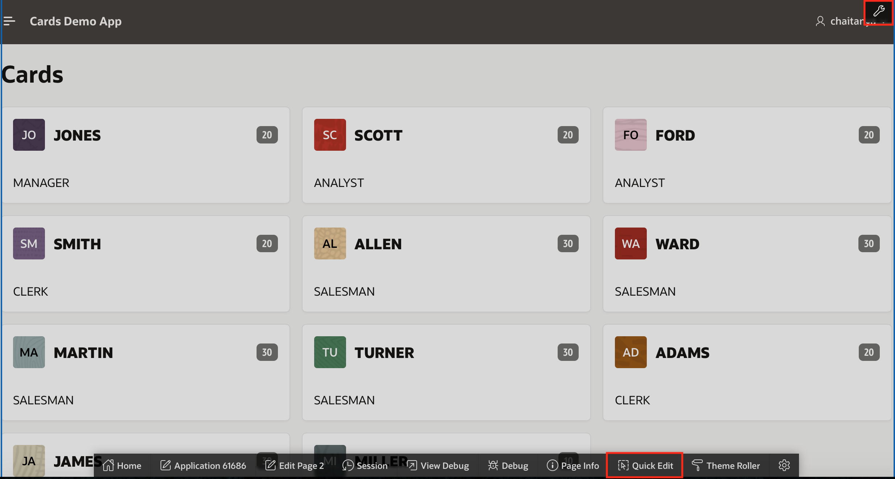Click the SC red avatar icon
Screen dimensions: 895x479
pyautogui.click(x=330, y=135)
